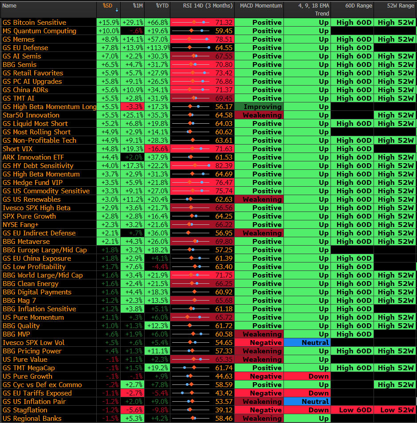The image size is (417, 423).
Task: Click the -16.6% YTD cell for Short VIX
Action: (x=157, y=149)
